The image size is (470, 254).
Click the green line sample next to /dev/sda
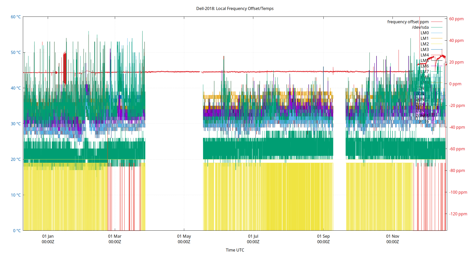tap(437, 28)
